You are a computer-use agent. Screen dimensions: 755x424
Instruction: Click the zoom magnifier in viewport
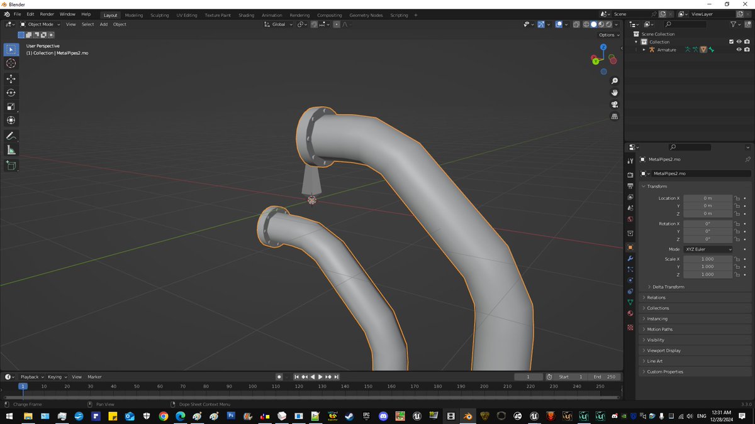point(615,81)
